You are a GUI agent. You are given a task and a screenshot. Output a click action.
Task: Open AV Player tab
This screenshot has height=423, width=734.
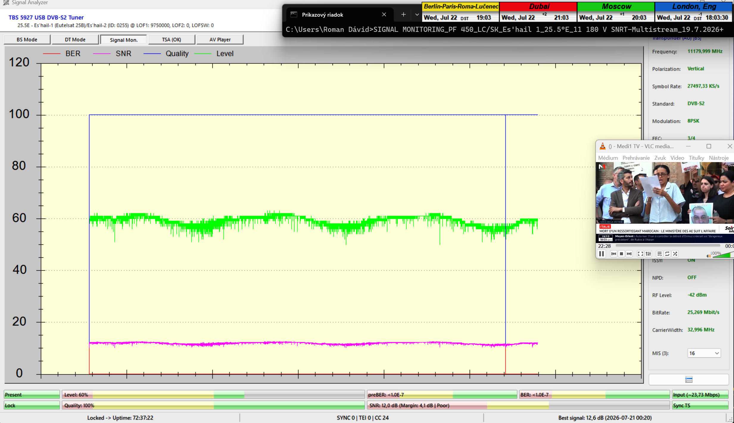pos(220,40)
